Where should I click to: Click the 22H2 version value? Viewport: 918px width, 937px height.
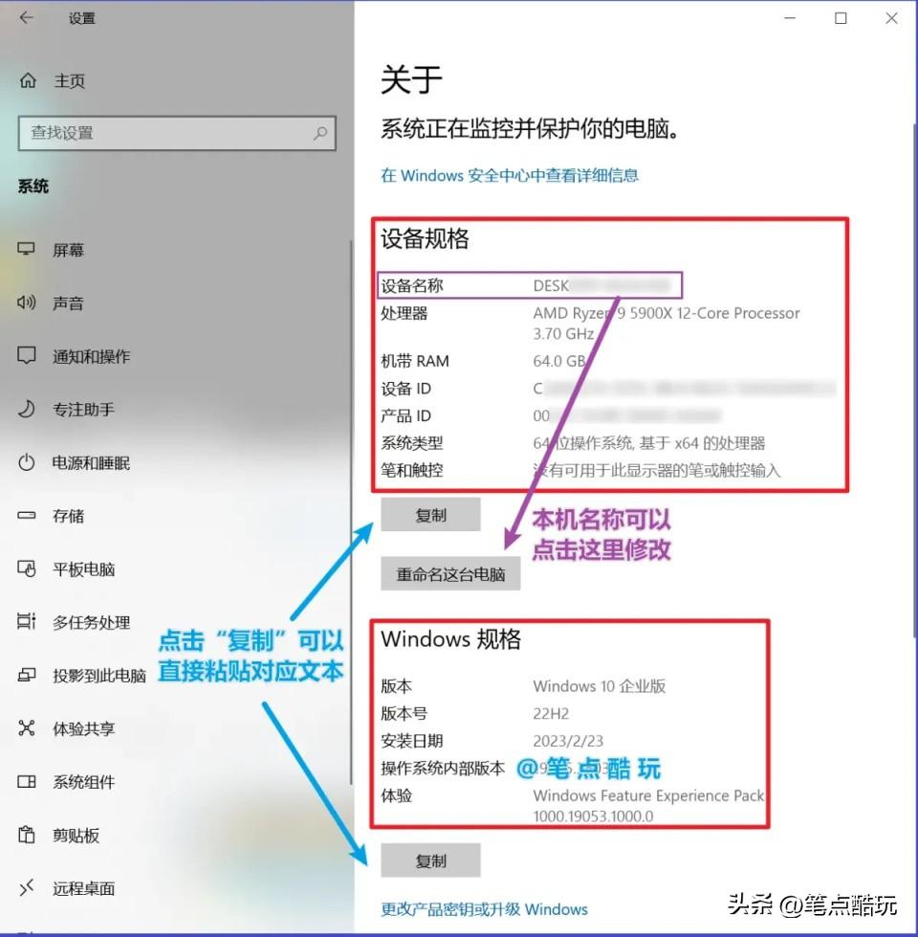[x=551, y=713]
